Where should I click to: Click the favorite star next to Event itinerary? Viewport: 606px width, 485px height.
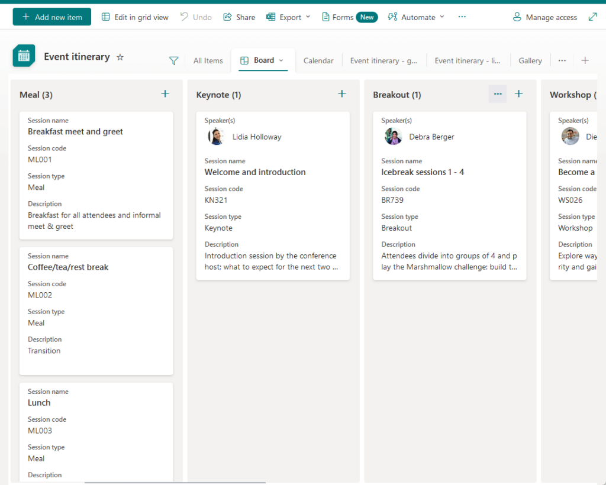(120, 57)
